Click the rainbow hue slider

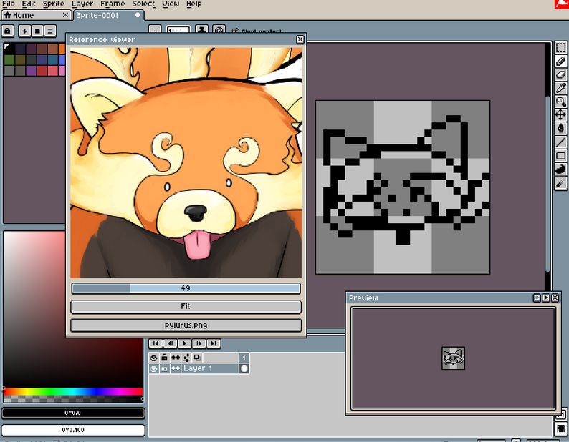[73, 392]
